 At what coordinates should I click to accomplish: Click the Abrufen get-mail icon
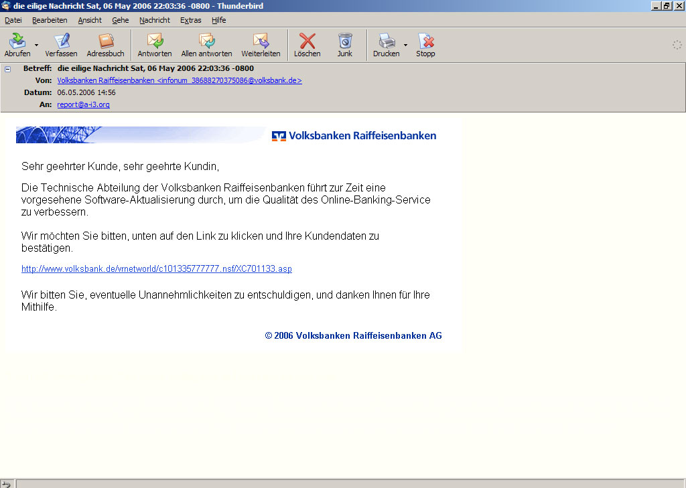point(17,41)
